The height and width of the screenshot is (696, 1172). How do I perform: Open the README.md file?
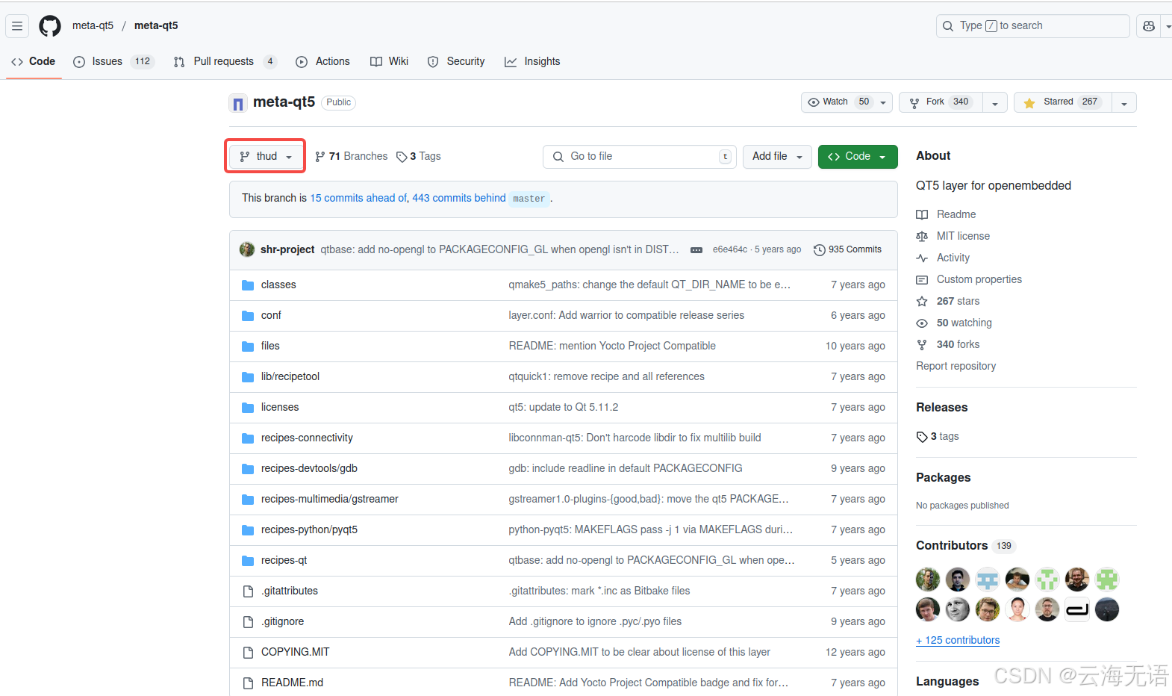[292, 683]
